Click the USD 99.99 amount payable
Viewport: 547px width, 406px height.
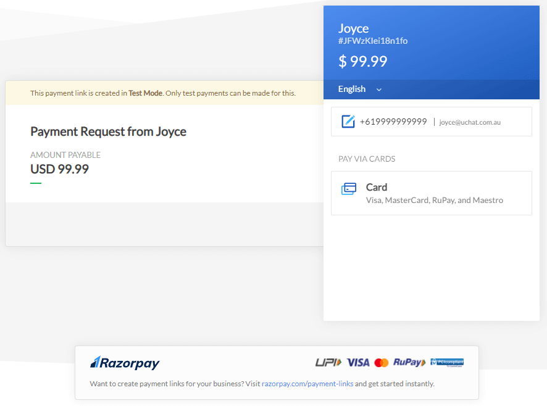(59, 169)
